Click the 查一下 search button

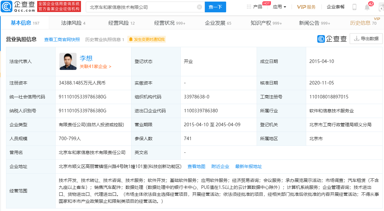(x=215, y=7)
